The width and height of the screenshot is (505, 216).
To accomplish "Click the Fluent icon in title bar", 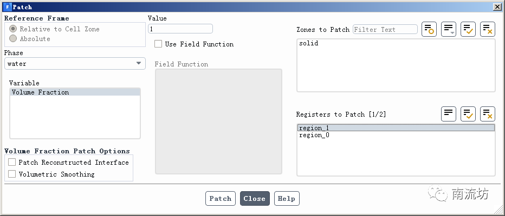I will point(7,7).
